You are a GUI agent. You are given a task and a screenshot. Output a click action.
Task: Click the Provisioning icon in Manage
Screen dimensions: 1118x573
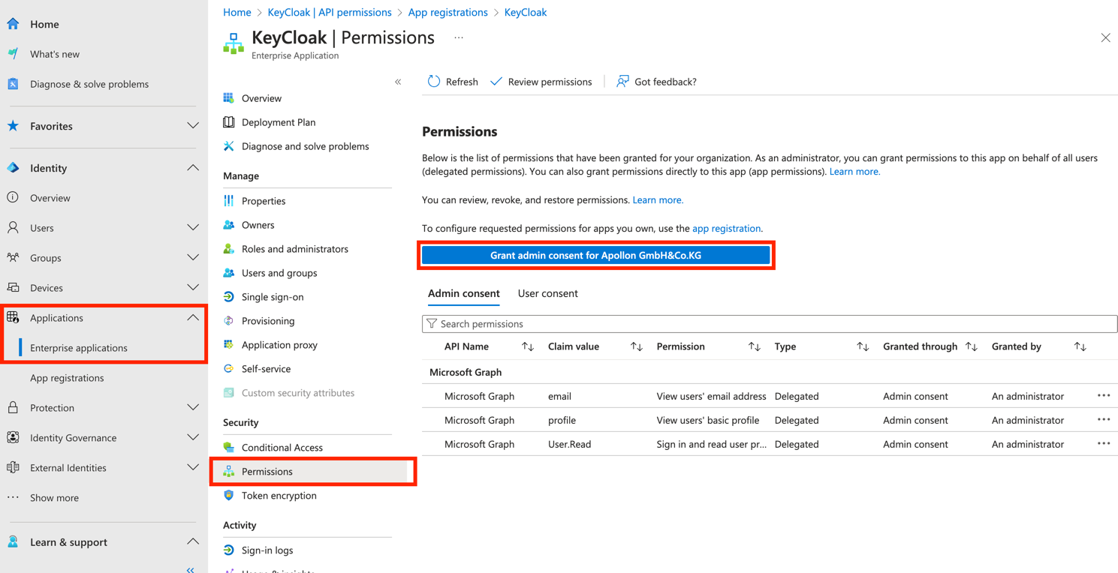[229, 321]
